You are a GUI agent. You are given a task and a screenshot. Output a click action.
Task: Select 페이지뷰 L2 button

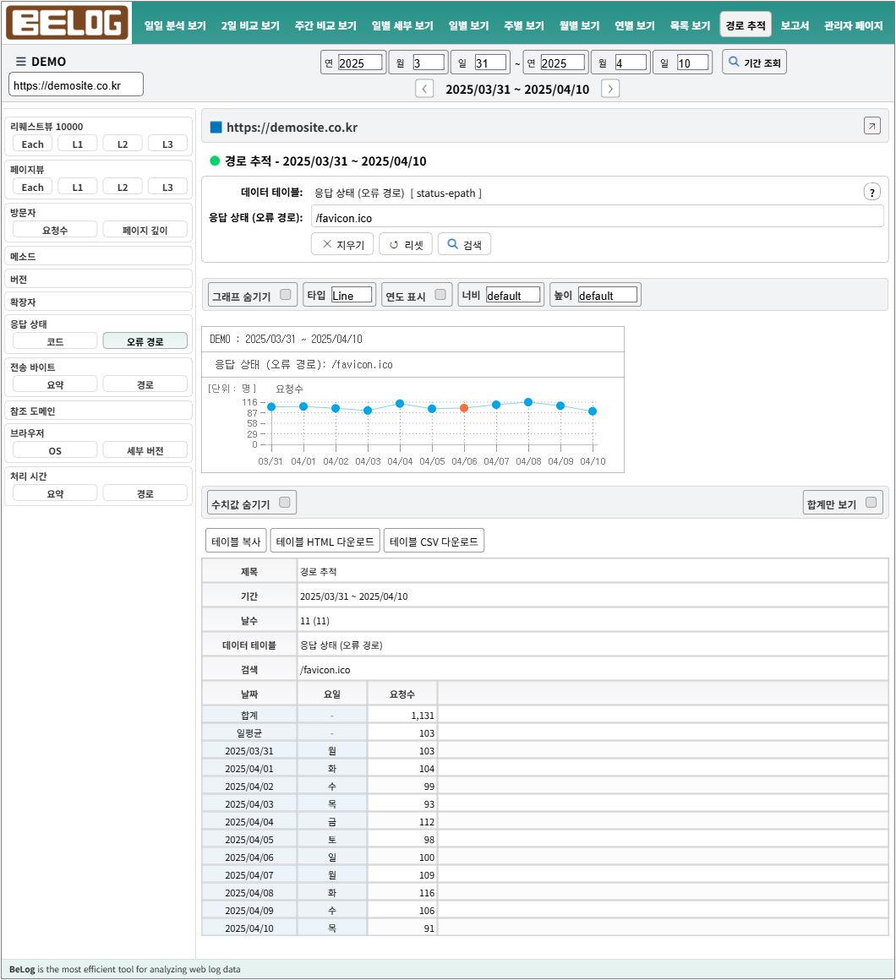123,186
